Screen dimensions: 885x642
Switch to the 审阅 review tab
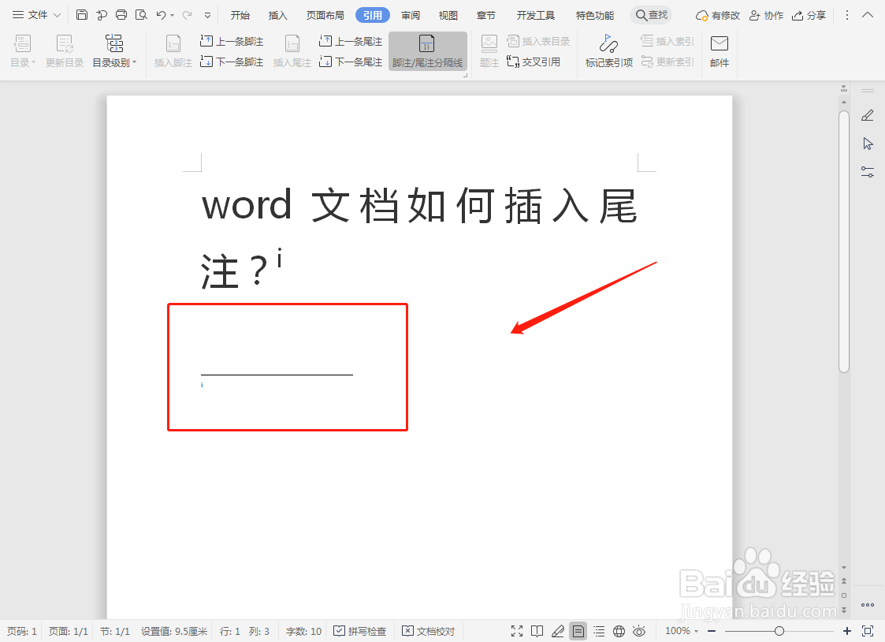pos(411,15)
